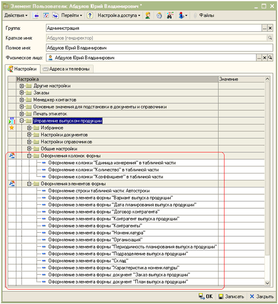The width and height of the screenshot is (278, 304).
Task: Click into the Группа input field
Action: pos(154,28)
